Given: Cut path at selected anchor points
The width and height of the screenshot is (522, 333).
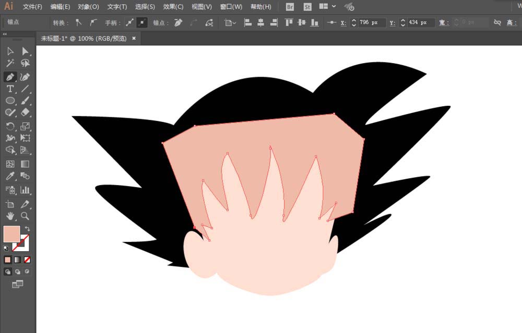Looking at the screenshot, I should (209, 22).
